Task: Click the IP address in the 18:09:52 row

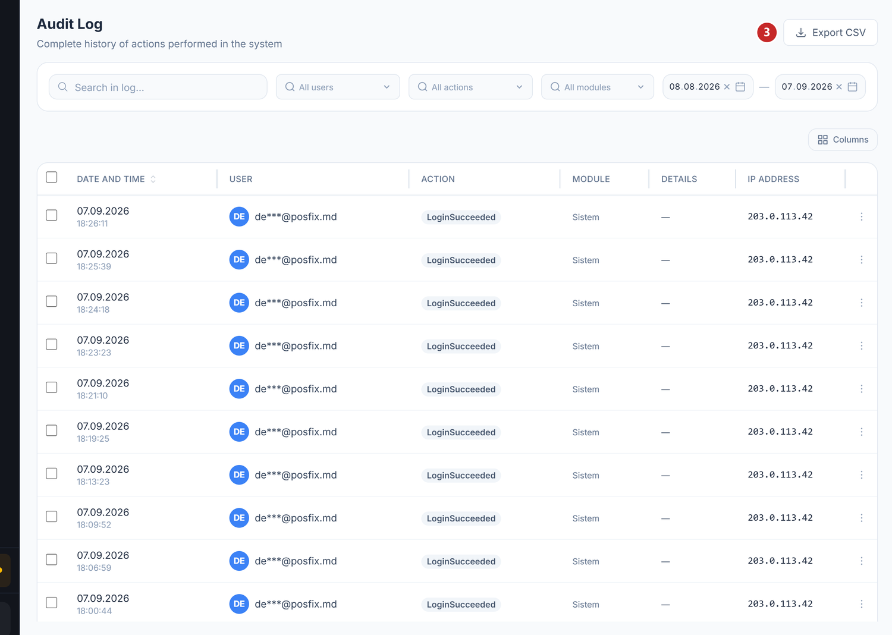Action: tap(780, 518)
